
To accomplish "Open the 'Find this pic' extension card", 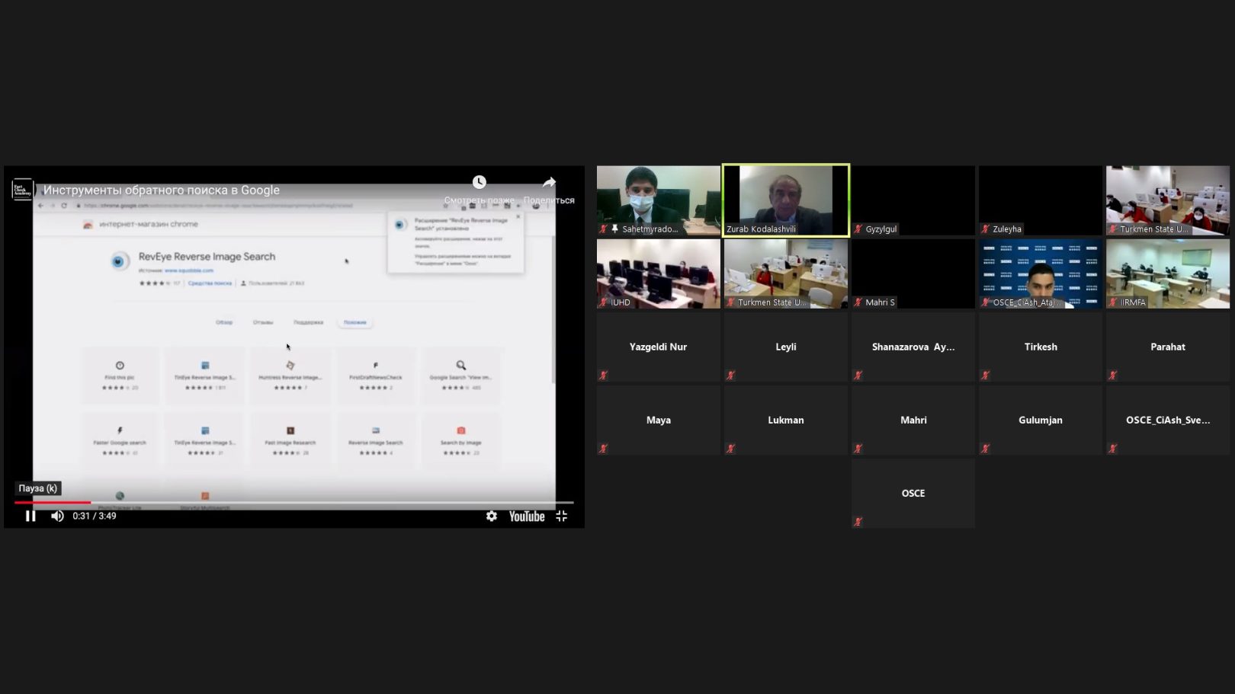I will click(x=120, y=376).
